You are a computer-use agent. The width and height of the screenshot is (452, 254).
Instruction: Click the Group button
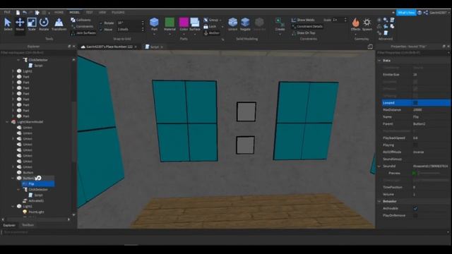coord(212,20)
